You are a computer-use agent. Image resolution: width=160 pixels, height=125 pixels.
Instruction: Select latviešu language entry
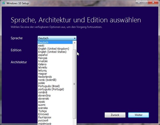(x=55, y=67)
